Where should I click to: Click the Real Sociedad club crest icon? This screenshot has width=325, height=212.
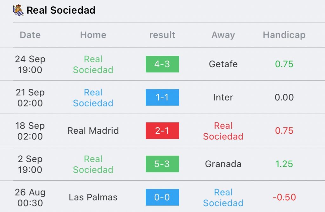click(x=18, y=10)
